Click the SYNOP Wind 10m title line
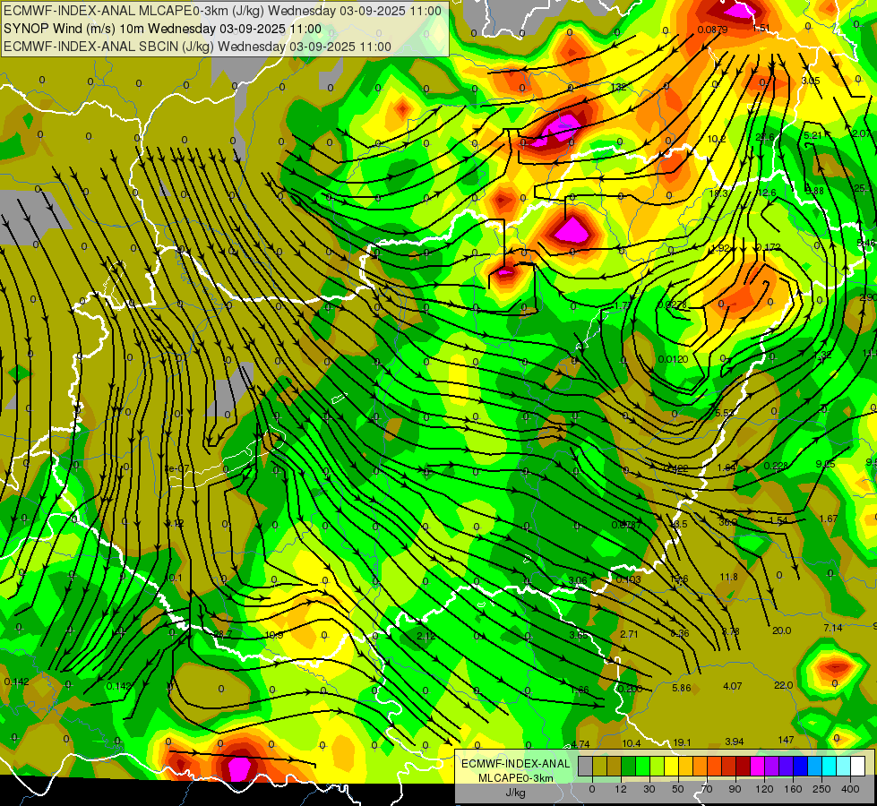The image size is (877, 806). click(162, 29)
